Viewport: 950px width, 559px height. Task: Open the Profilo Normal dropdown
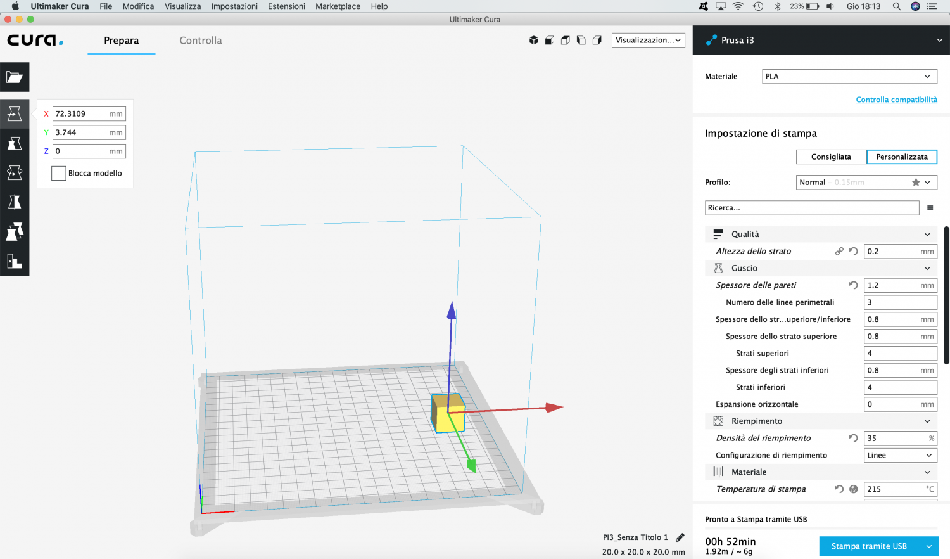(x=866, y=183)
